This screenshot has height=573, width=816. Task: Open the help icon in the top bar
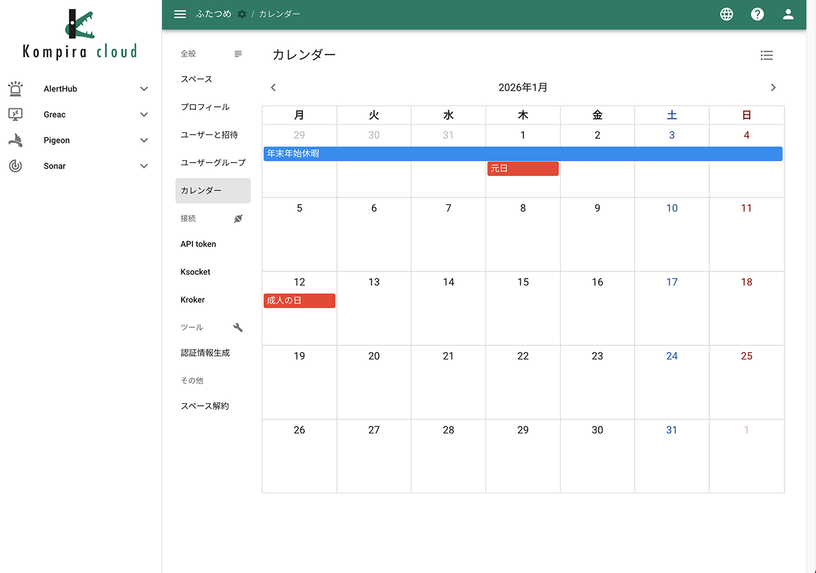(x=757, y=14)
